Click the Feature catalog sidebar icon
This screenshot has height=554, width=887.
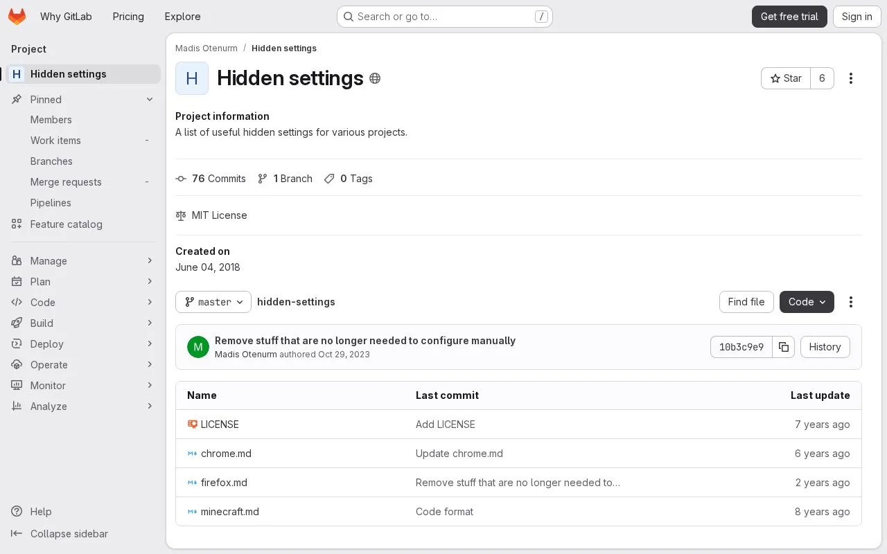17,224
